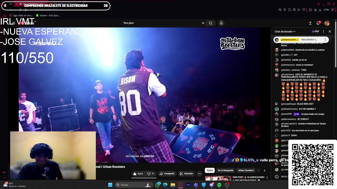
Task: Open the extensions puzzle icon
Action: pyautogui.click(x=310, y=10)
